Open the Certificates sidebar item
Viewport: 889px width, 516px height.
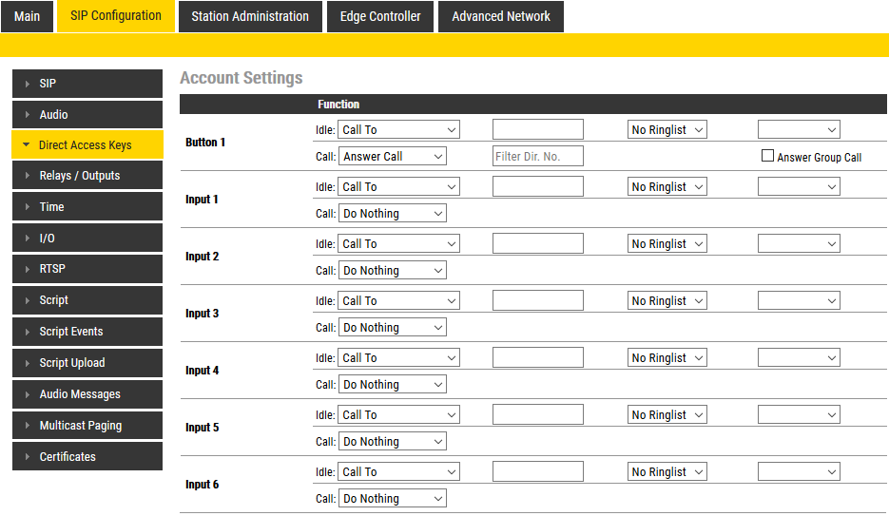pos(68,457)
